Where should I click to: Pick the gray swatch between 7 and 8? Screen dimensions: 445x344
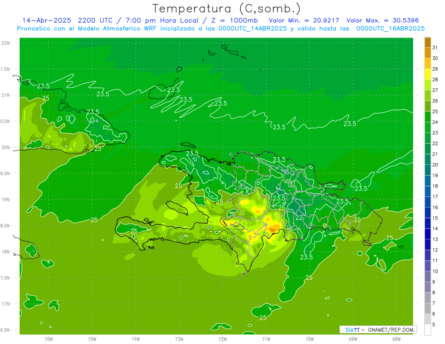(x=428, y=298)
